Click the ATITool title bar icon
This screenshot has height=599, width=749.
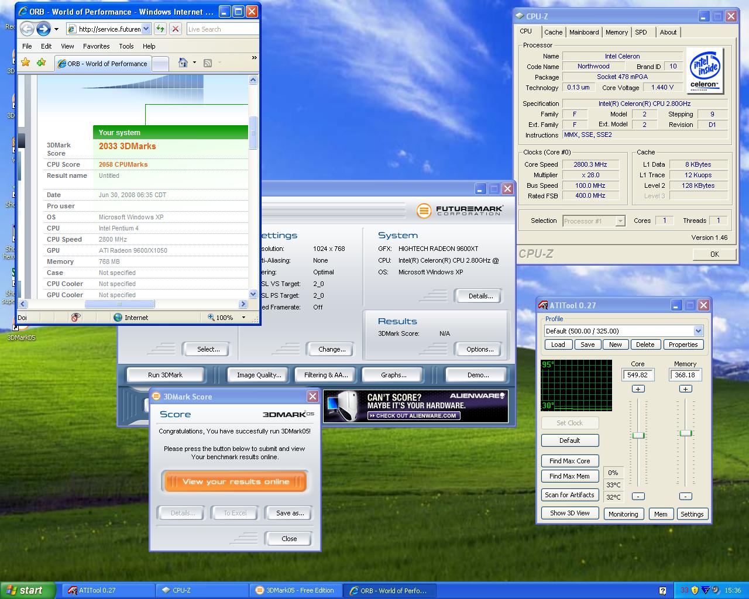tap(543, 305)
